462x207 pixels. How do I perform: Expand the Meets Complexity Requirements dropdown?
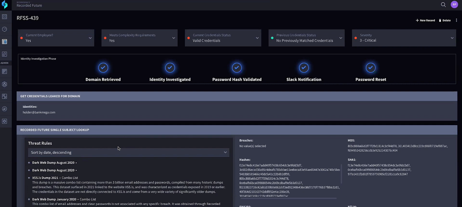[x=139, y=38]
